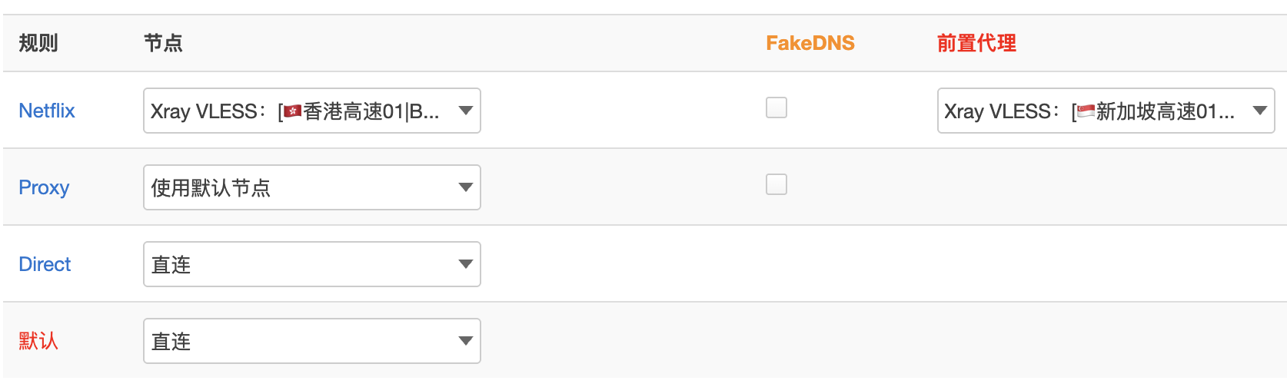Open 默认 rule node dropdown 直连

[312, 341]
